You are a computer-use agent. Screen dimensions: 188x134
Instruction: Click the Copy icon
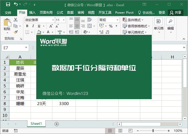point(15,26)
